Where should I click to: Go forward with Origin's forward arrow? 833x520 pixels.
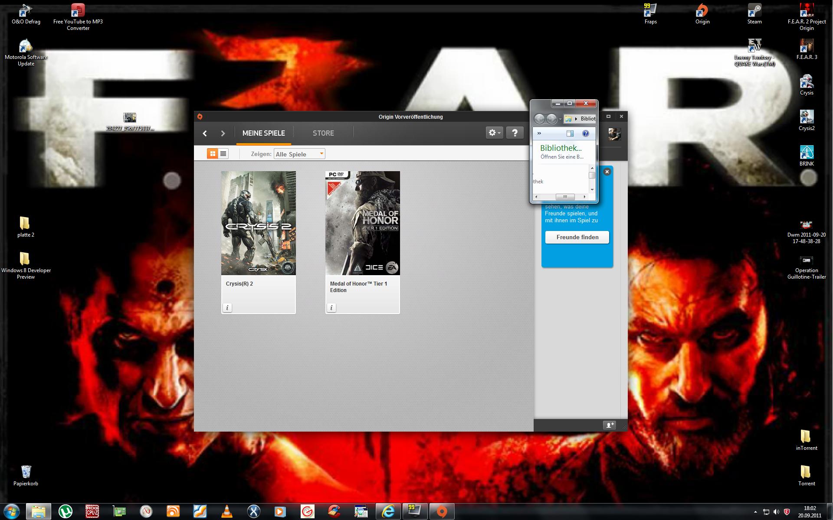[223, 133]
